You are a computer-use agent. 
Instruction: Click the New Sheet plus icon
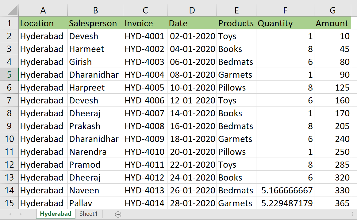point(117,214)
